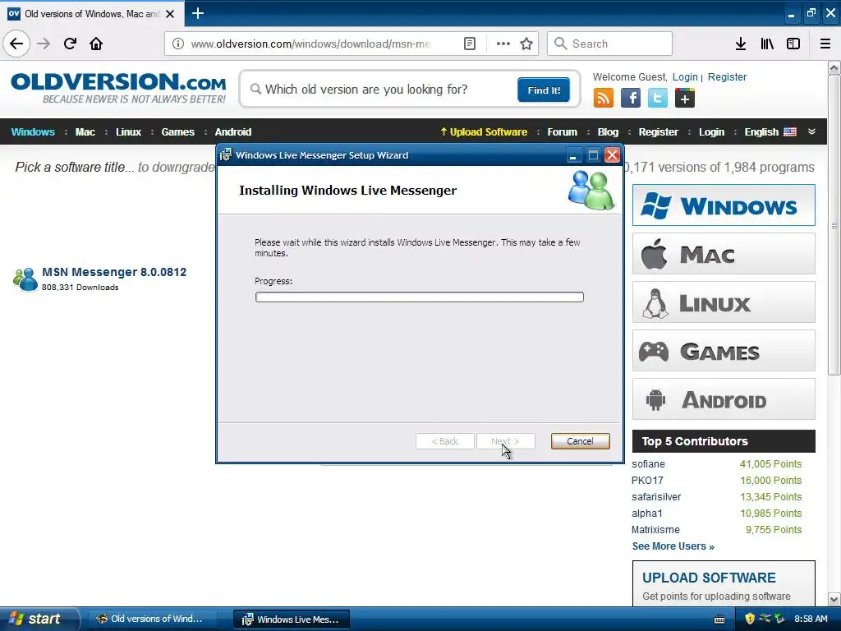Click See More Users link
Viewport: 841px width, 631px height.
pos(673,546)
